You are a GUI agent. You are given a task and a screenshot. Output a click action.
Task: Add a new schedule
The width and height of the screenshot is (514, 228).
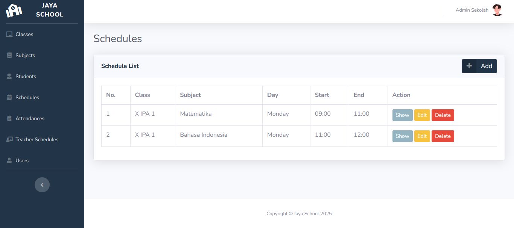pyautogui.click(x=479, y=66)
